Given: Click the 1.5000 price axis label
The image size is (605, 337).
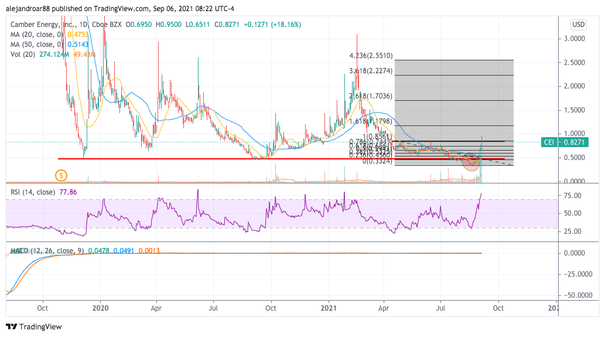Looking at the screenshot, I should pos(574,110).
